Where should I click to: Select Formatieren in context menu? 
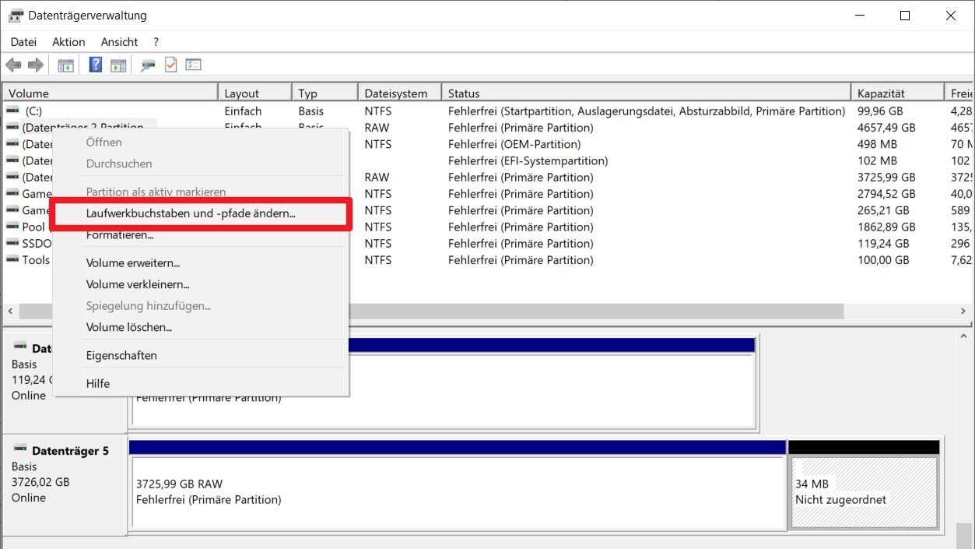tap(120, 235)
